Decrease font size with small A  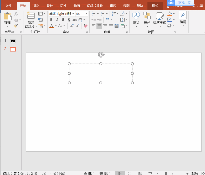[78, 26]
